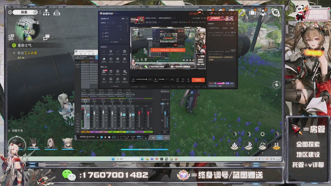
Task: Toggle the lit blue monitor button on lime channel
Action: (x=124, y=115)
